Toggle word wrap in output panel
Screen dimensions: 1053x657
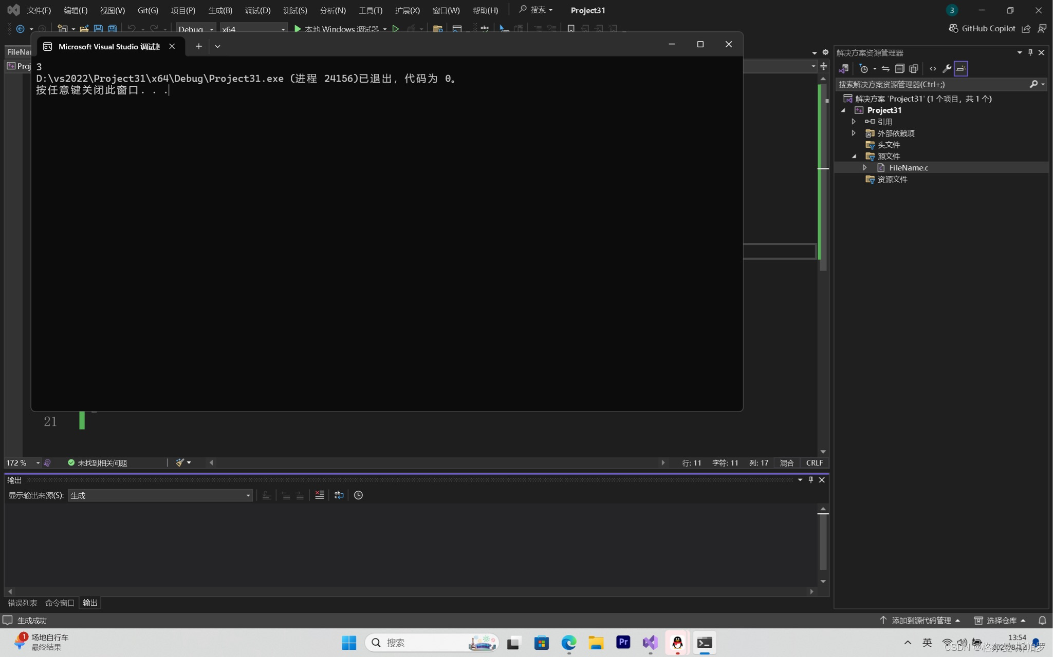pos(339,495)
